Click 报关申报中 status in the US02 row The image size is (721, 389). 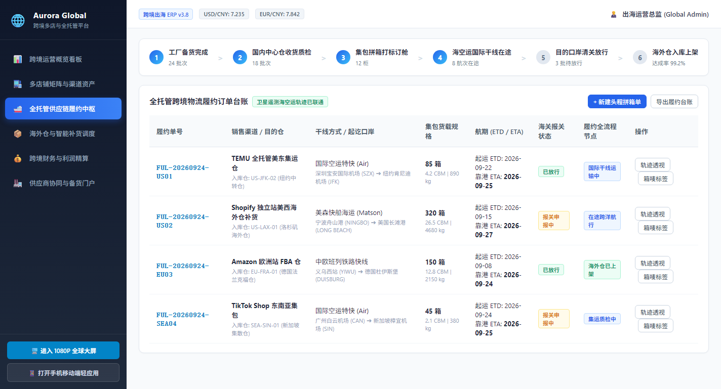click(x=554, y=221)
